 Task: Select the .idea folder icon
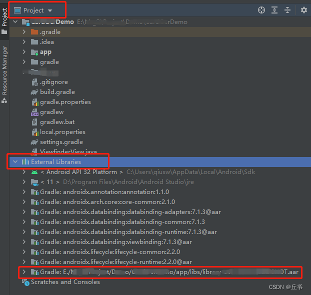(34, 41)
